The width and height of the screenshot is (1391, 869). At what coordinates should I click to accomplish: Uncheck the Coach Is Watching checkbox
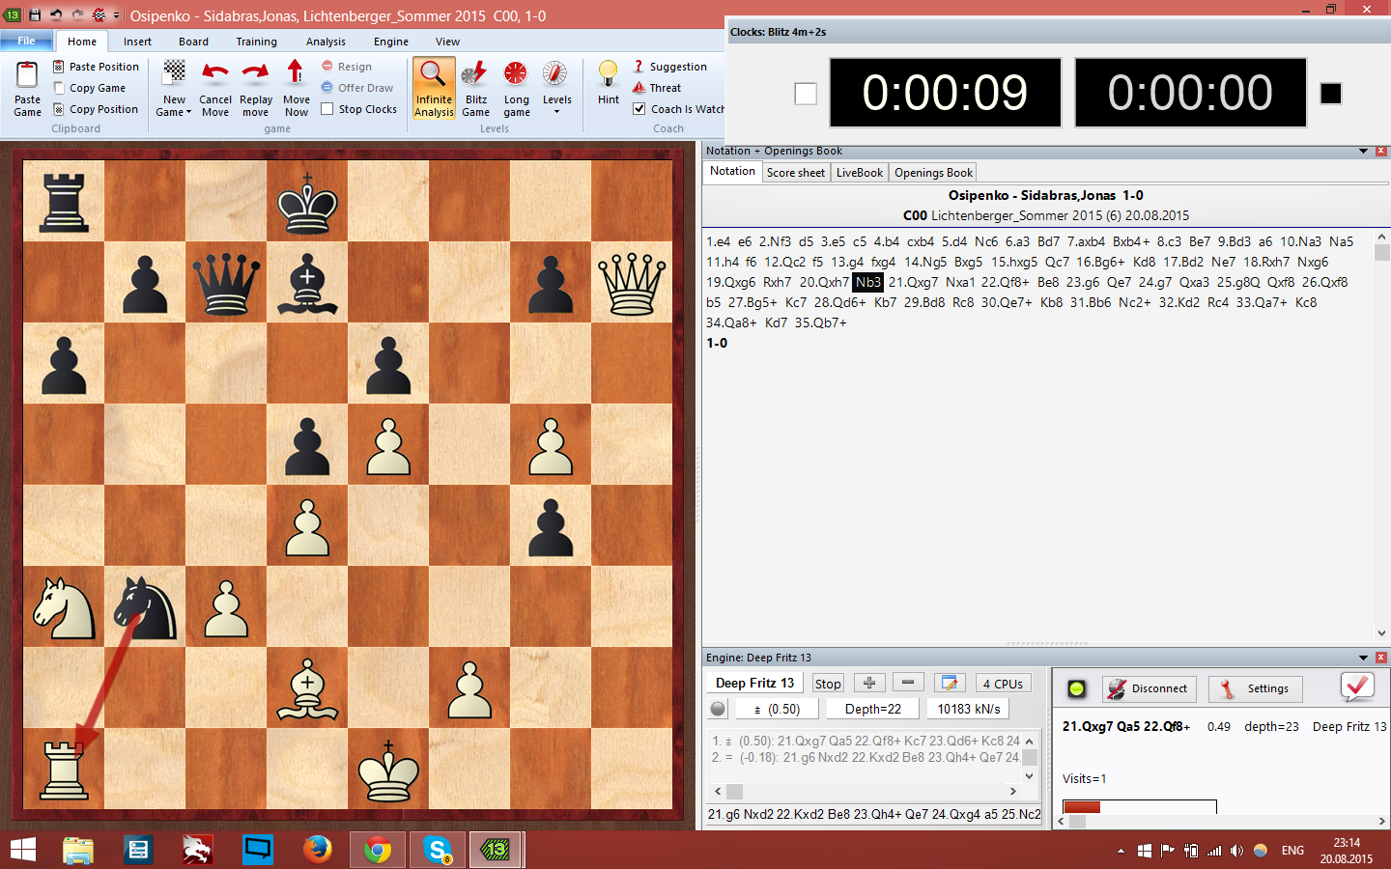(x=639, y=109)
